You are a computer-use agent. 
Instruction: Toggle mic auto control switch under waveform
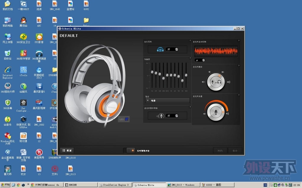coord(200,60)
